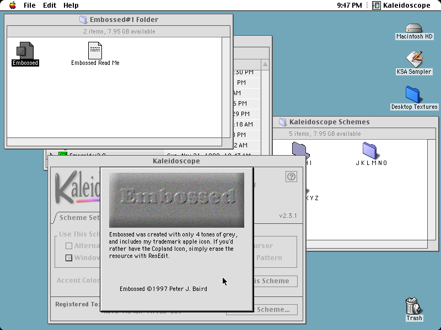
Task: Select the Embossed scheme file icon
Action: pos(25,51)
